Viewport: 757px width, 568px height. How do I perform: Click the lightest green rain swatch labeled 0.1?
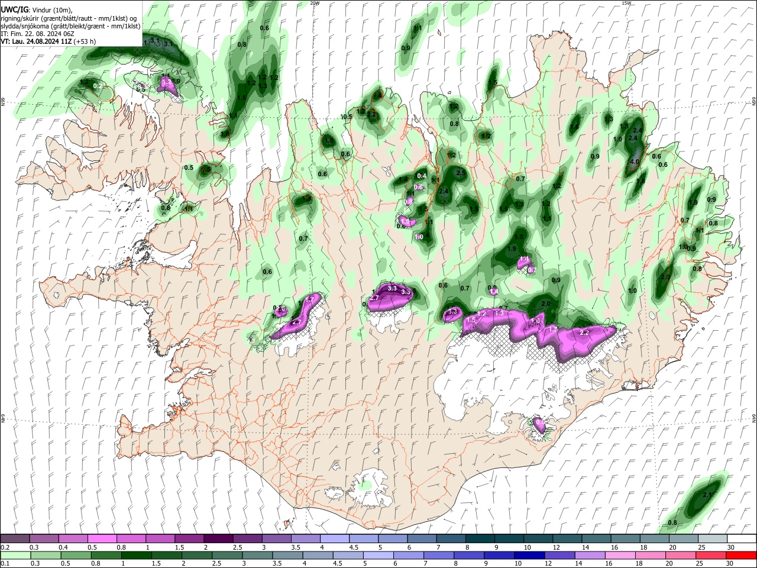point(15,555)
